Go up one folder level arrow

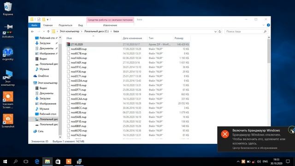pyautogui.click(x=48, y=31)
